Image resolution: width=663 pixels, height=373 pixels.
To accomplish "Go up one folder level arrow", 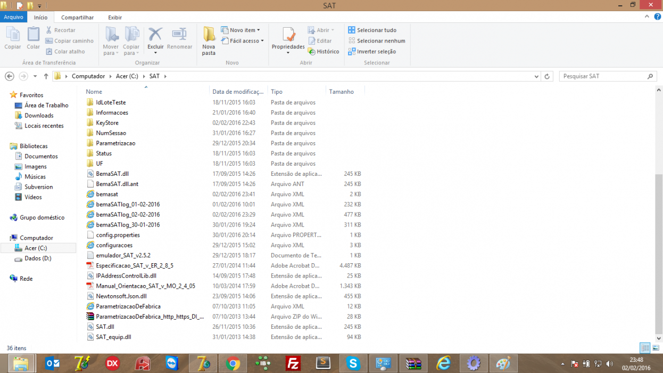I will [46, 76].
